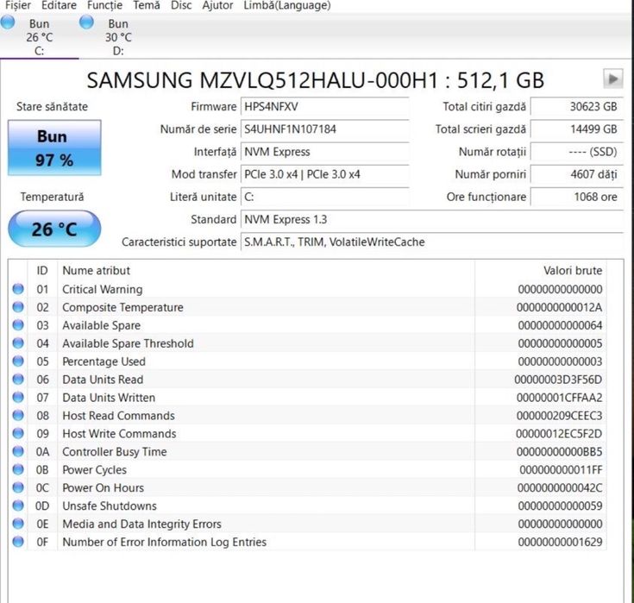
Task: Select the C: drive tab
Action: [39, 37]
